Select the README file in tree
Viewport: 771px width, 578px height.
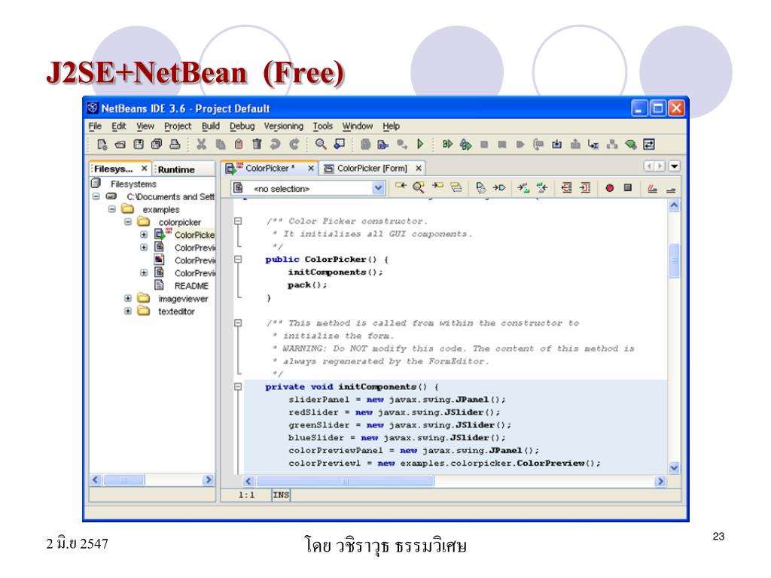pyautogui.click(x=191, y=286)
